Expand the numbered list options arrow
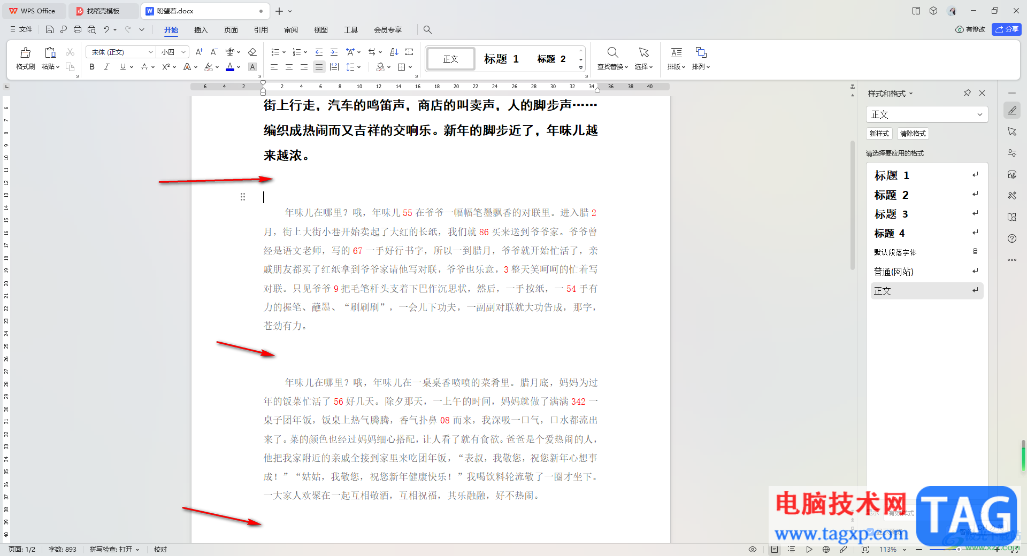Image resolution: width=1027 pixels, height=556 pixels. click(305, 52)
